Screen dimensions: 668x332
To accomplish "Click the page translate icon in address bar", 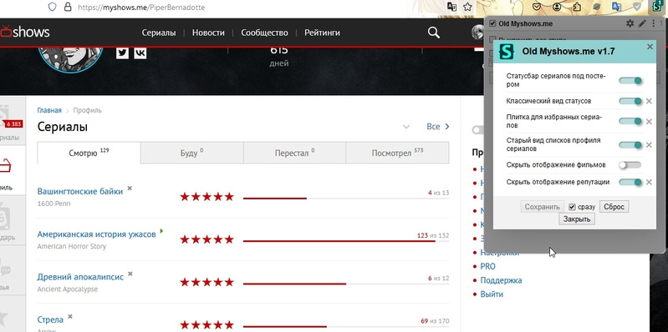I will 452,7.
